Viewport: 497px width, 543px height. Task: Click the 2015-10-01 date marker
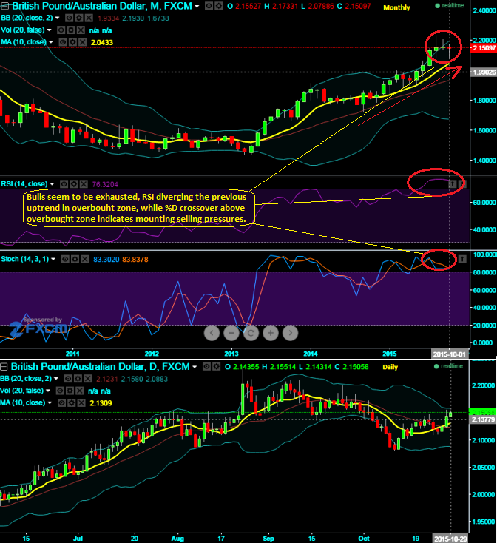(x=450, y=354)
